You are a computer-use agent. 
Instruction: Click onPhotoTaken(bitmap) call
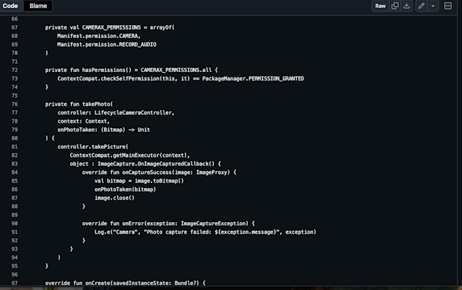click(x=125, y=189)
